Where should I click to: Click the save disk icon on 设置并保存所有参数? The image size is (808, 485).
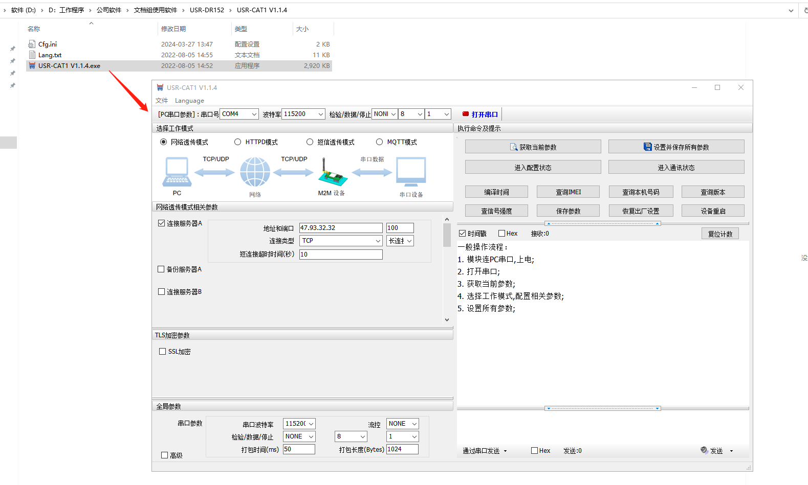click(647, 147)
